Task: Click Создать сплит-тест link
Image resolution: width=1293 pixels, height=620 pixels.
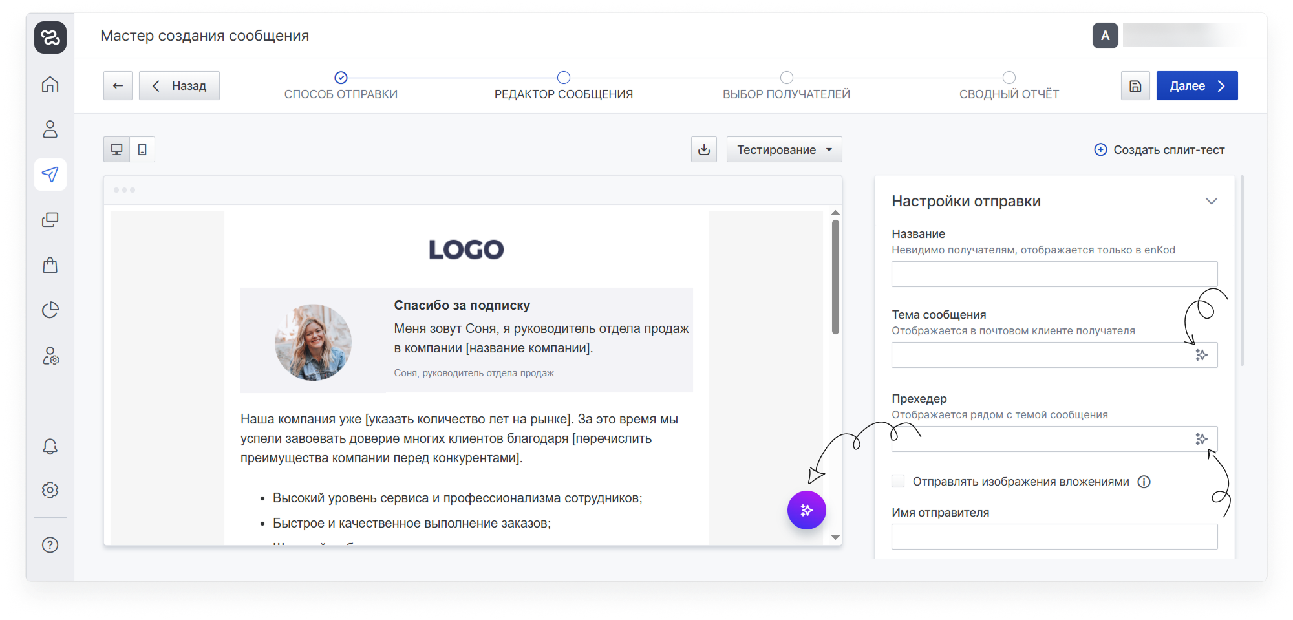Action: pyautogui.click(x=1159, y=150)
